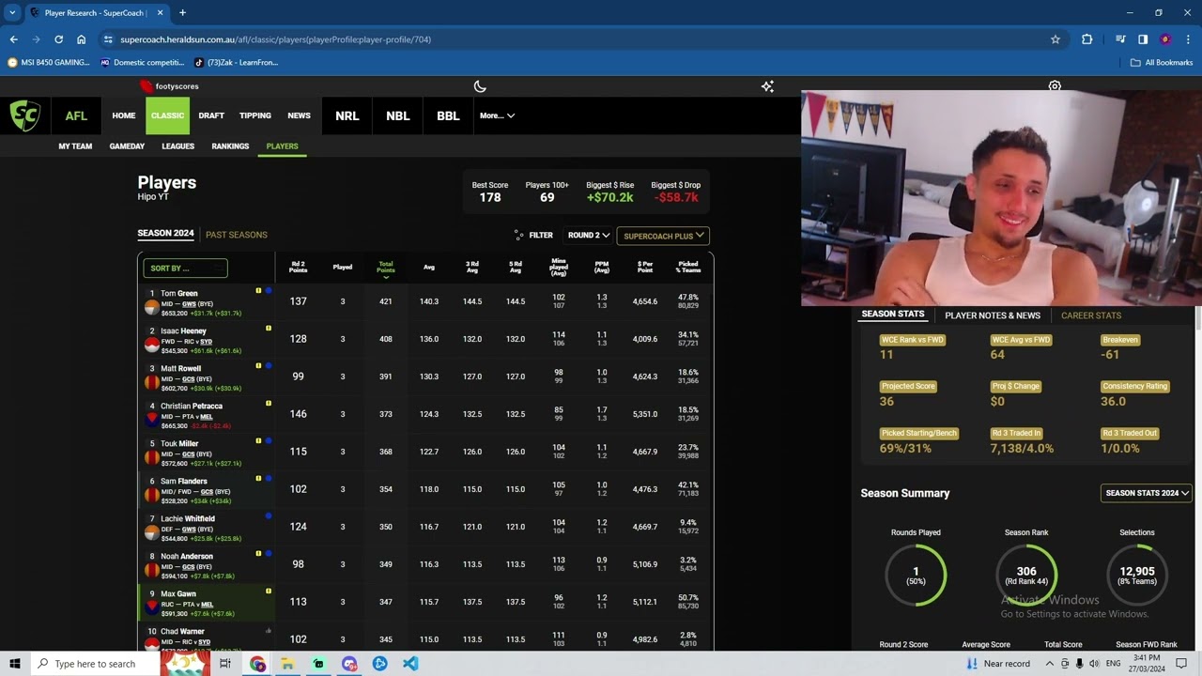Go to the browser home page
The width and height of the screenshot is (1202, 676).
81,39
